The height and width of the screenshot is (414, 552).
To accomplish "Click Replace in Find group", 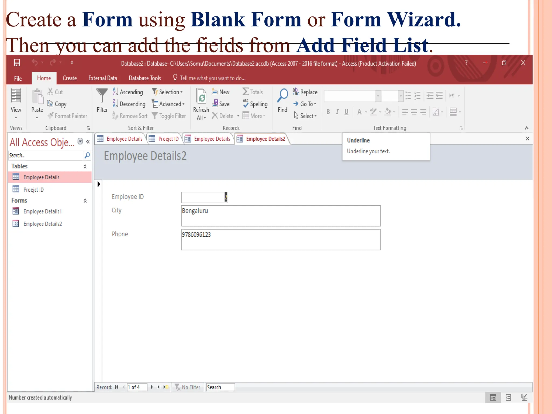I will pos(305,92).
